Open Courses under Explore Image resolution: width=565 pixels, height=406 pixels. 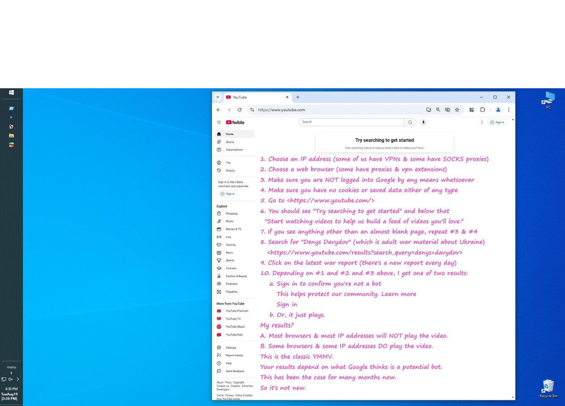coord(234,268)
